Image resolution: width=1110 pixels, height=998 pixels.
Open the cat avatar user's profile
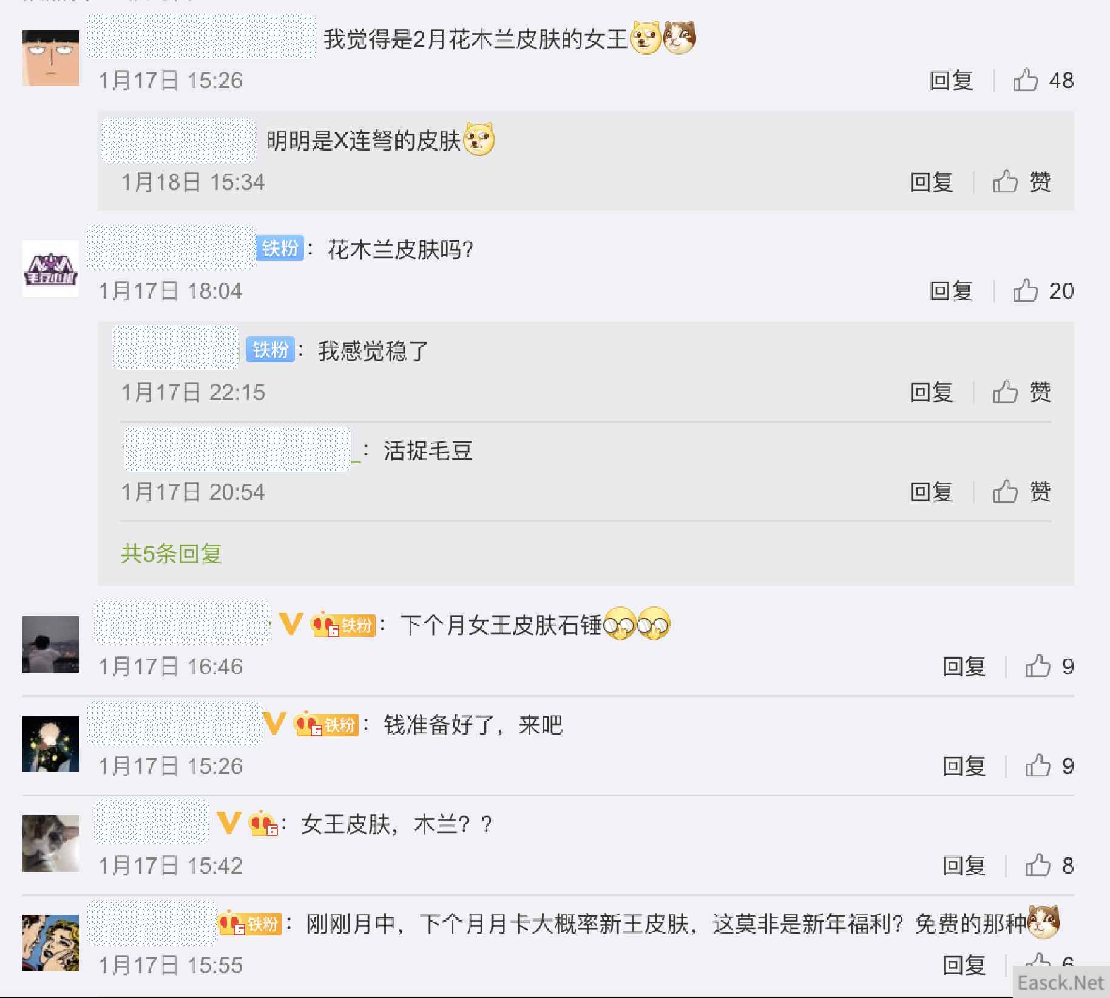click(x=50, y=843)
